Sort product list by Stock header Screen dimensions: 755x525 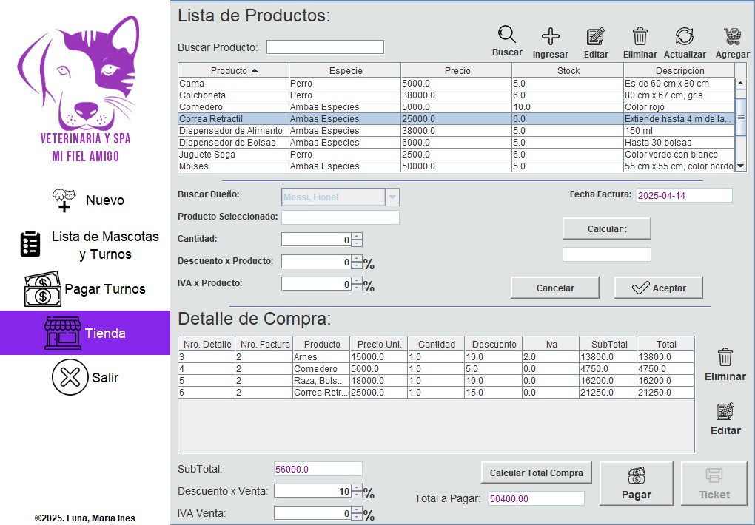[x=568, y=70]
